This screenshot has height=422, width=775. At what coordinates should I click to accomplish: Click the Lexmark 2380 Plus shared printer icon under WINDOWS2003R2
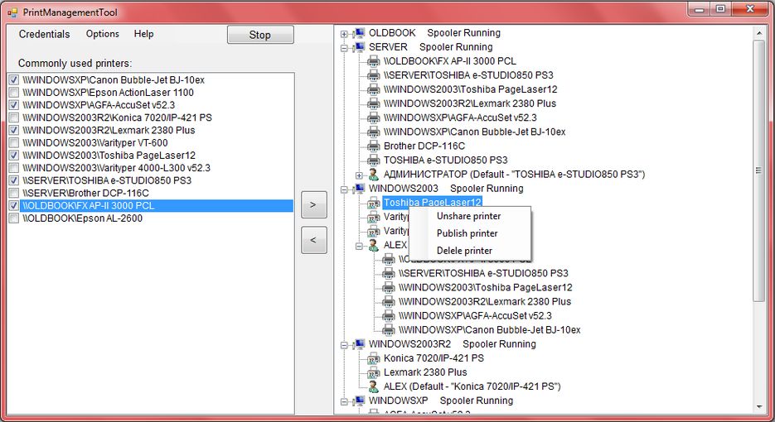(x=374, y=372)
